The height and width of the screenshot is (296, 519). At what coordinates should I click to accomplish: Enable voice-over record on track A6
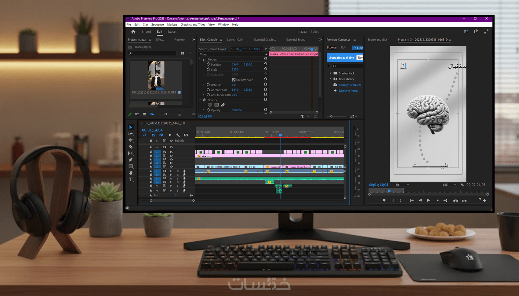(x=184, y=190)
